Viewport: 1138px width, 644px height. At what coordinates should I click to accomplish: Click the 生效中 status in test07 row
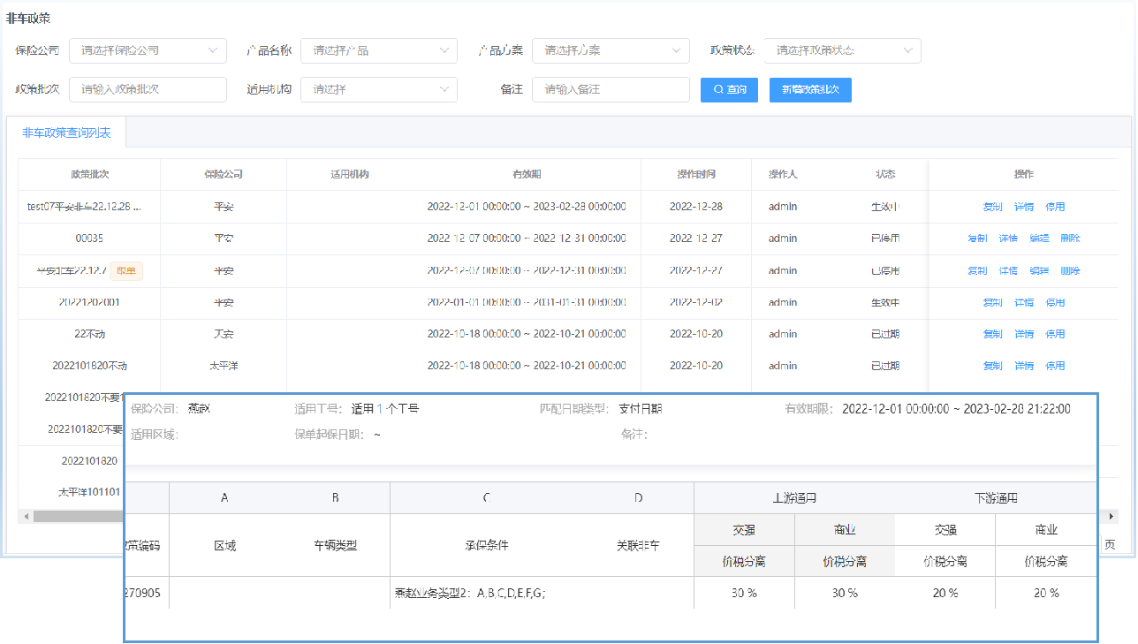coord(884,207)
